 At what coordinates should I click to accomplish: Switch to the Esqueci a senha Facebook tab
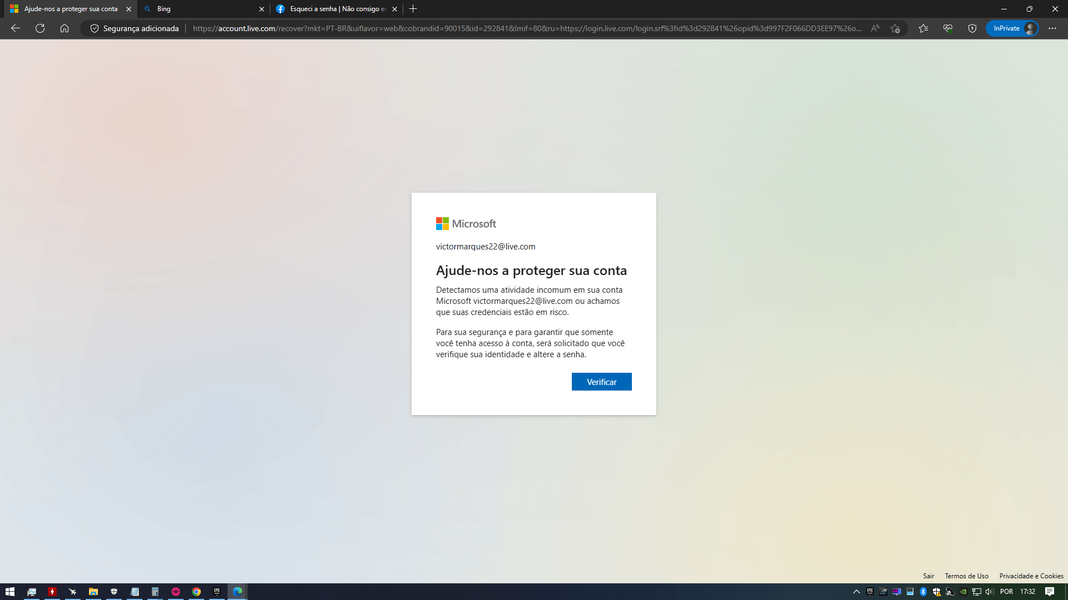pos(334,9)
